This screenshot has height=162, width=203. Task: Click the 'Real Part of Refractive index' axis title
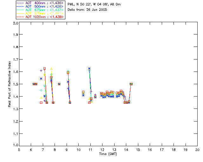pyautogui.click(x=9, y=84)
